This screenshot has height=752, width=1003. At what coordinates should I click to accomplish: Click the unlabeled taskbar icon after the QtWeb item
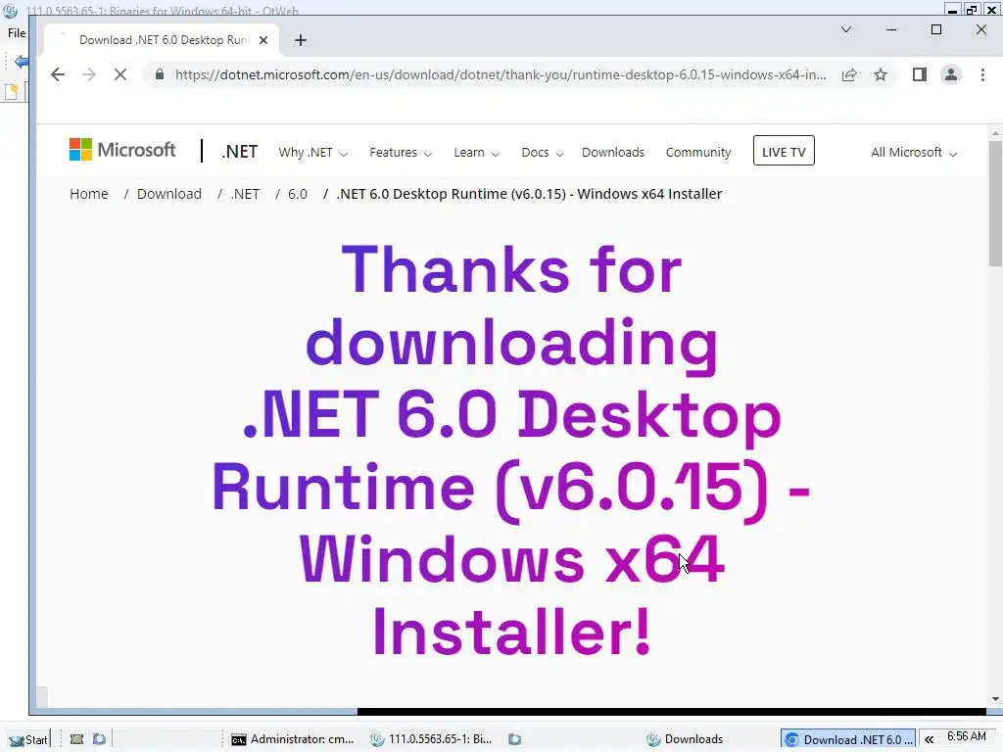click(515, 739)
